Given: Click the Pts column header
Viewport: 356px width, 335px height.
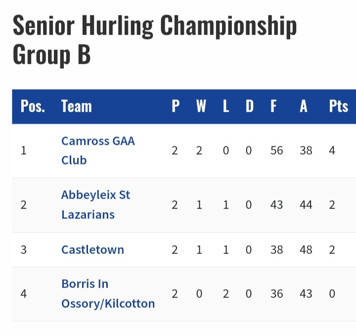Looking at the screenshot, I should [x=339, y=106].
